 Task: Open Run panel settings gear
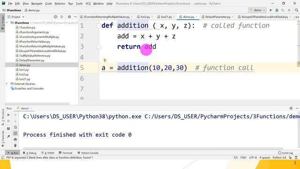(291, 108)
